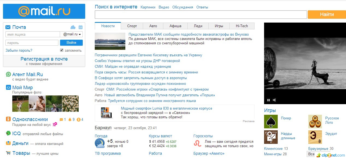Screen dimensions: 346x158
Task: Click the Русское Лото game icon
Action: click(x=315, y=122)
